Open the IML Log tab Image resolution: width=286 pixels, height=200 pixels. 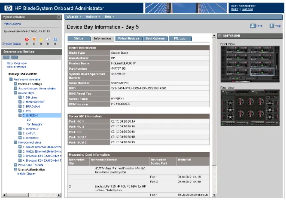(x=180, y=39)
